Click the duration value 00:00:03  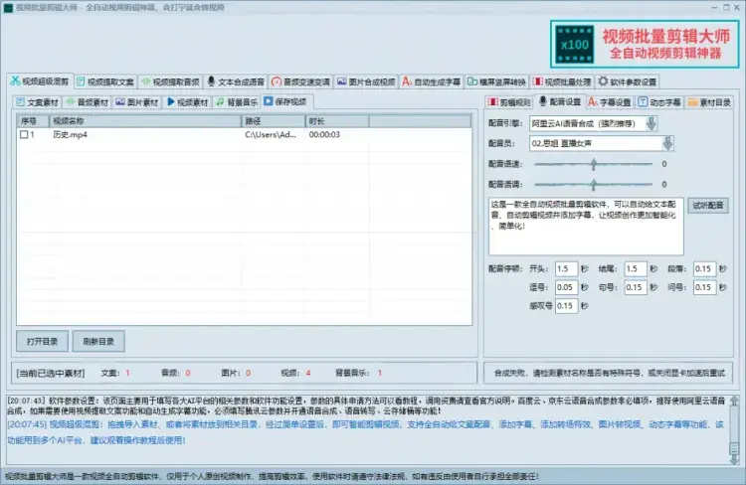click(324, 134)
